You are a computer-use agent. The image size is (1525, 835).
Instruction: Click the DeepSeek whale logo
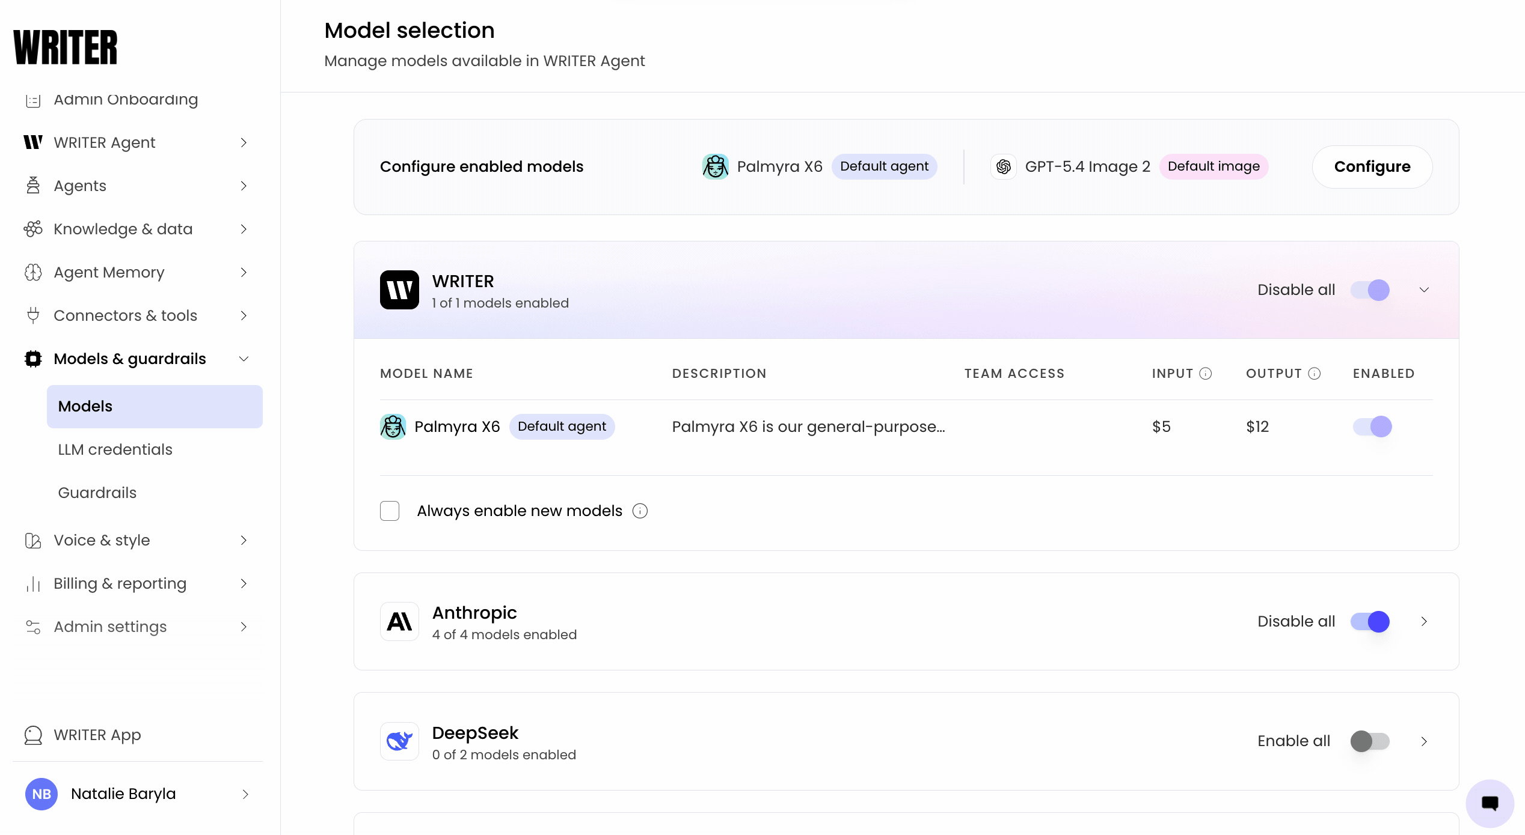click(399, 741)
